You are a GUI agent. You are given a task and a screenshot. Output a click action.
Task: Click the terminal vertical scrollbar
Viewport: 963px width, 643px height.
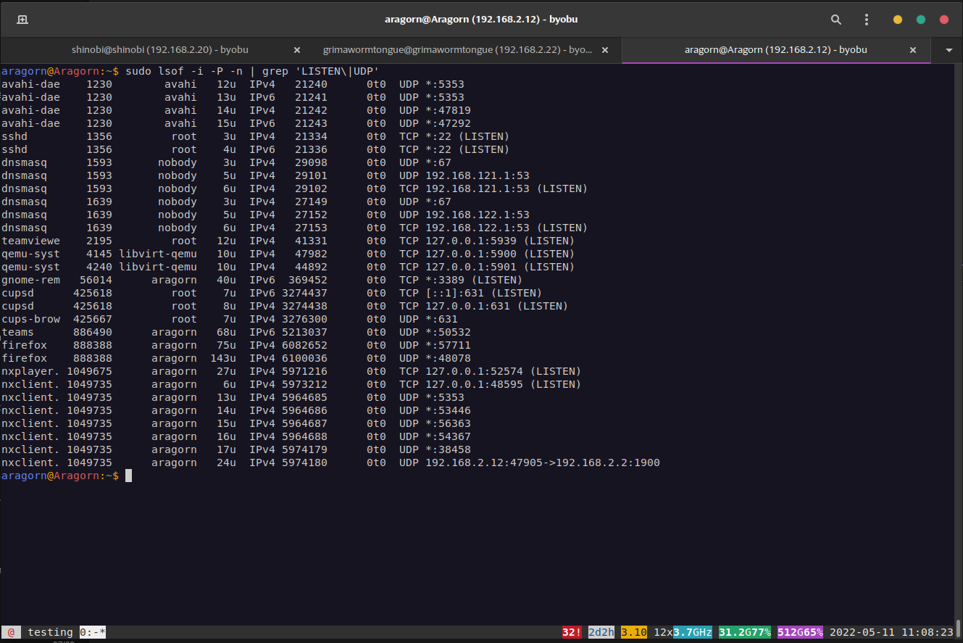tap(959, 626)
